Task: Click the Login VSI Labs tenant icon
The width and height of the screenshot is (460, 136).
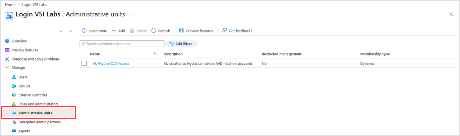Action: coord(9,16)
